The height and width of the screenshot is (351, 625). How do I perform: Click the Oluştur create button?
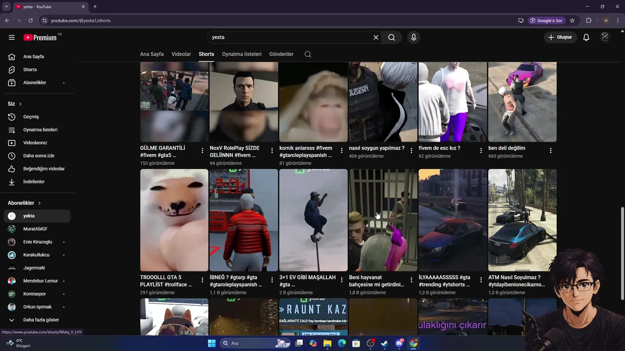561,37
